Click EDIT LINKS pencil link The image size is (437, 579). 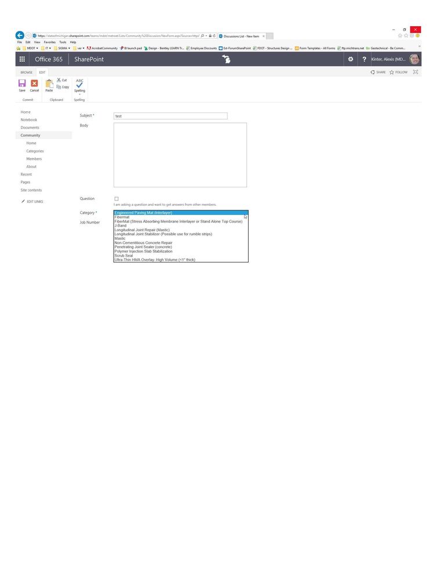click(x=32, y=201)
